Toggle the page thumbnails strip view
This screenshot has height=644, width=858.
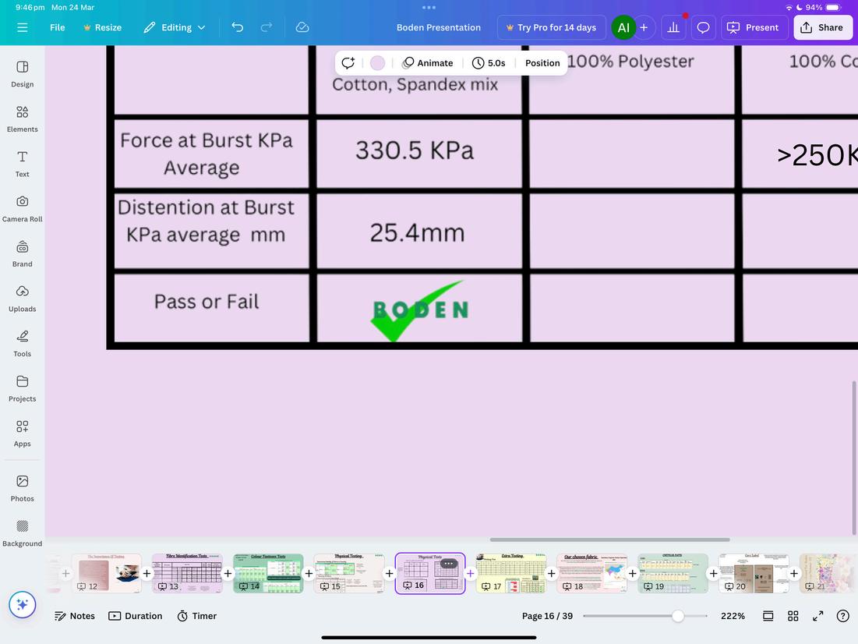[768, 616]
